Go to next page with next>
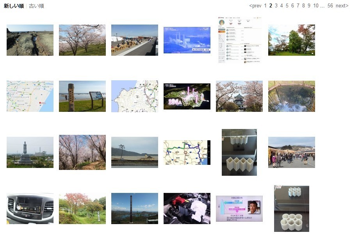Viewport: 351px width, 235px height. pos(342,6)
